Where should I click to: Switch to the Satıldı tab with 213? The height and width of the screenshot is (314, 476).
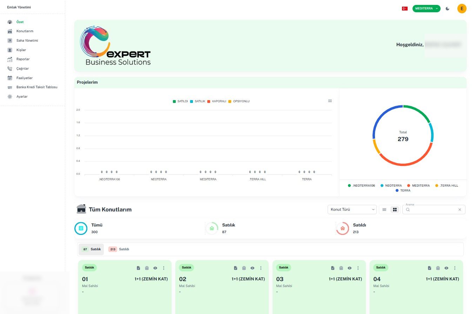pos(119,249)
